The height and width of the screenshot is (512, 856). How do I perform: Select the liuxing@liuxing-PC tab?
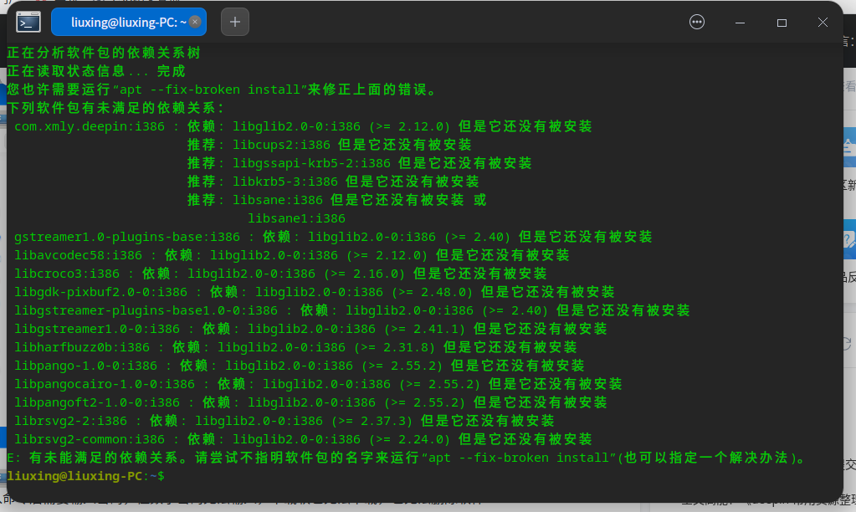(129, 22)
